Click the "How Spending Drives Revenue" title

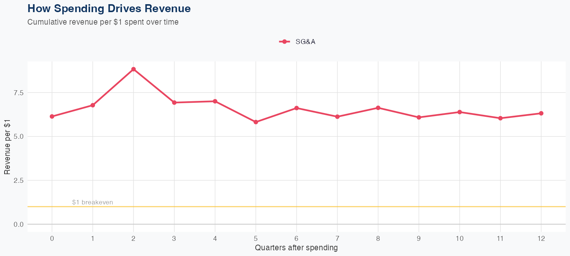[x=109, y=8]
